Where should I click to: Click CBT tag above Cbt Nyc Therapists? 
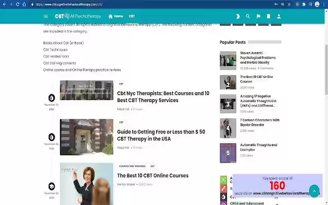121,84
